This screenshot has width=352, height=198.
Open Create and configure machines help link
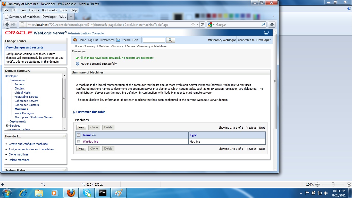pos(28,144)
